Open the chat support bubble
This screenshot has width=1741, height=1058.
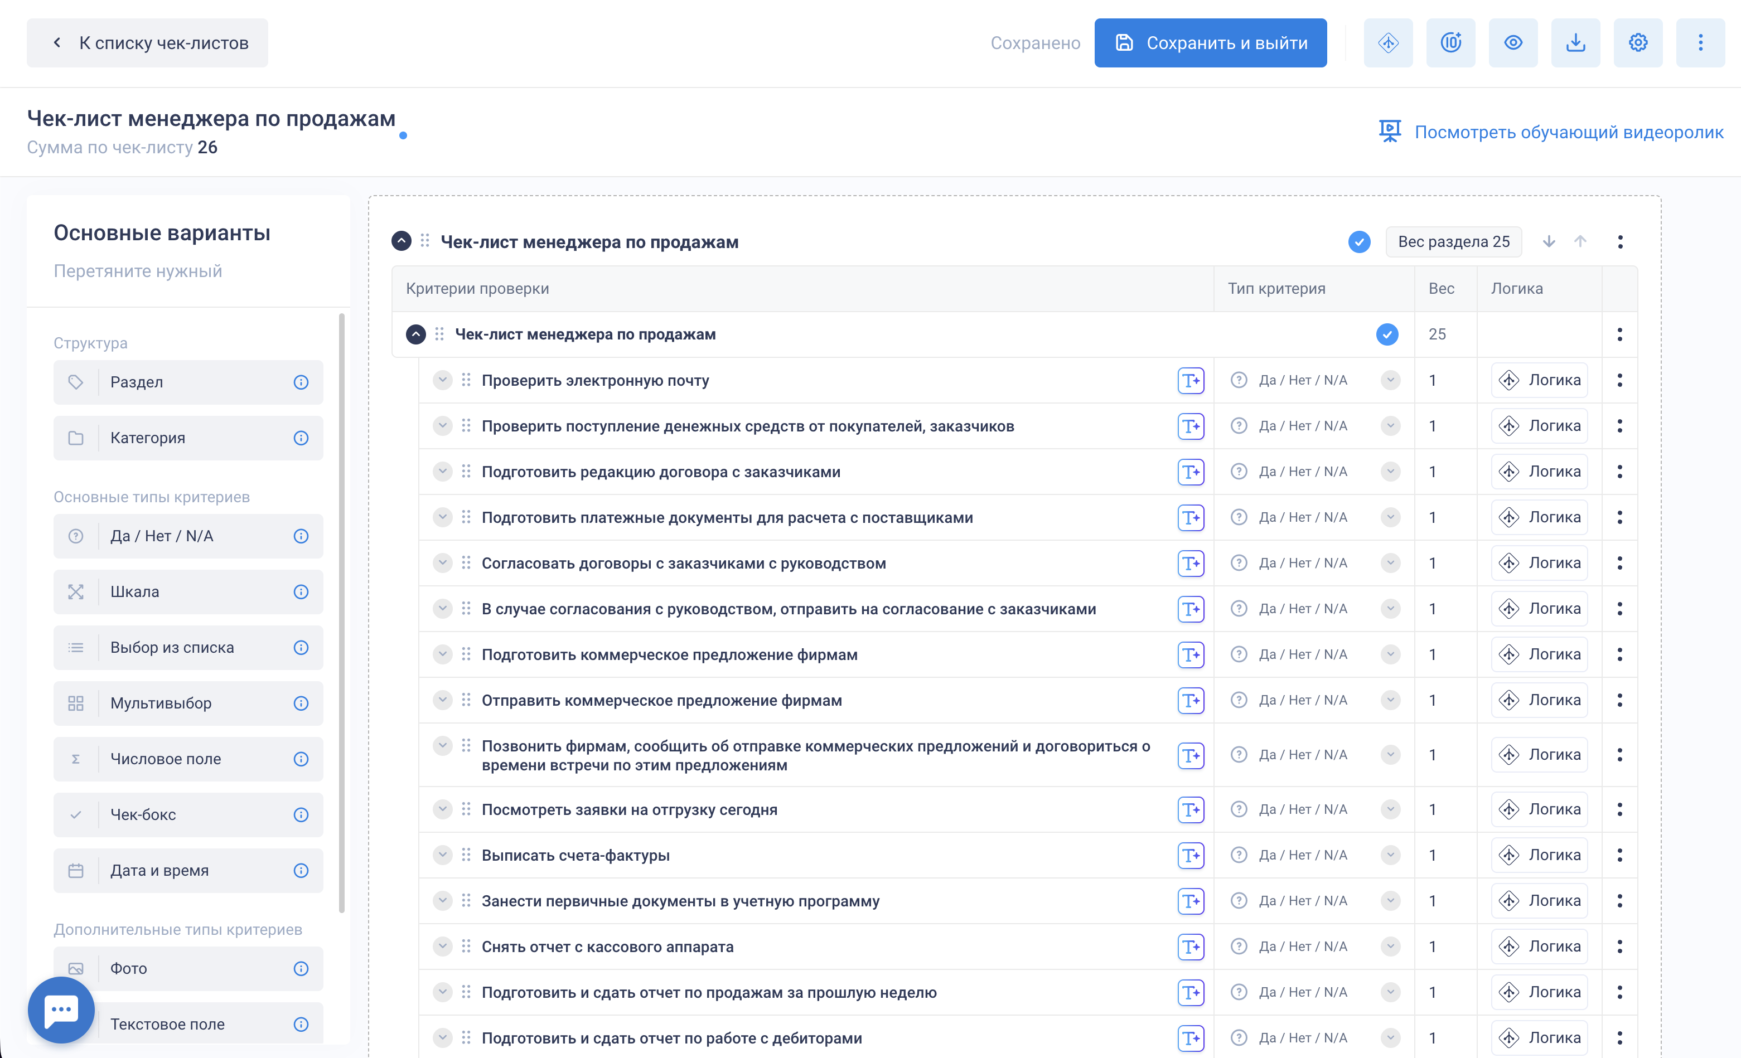point(61,1010)
